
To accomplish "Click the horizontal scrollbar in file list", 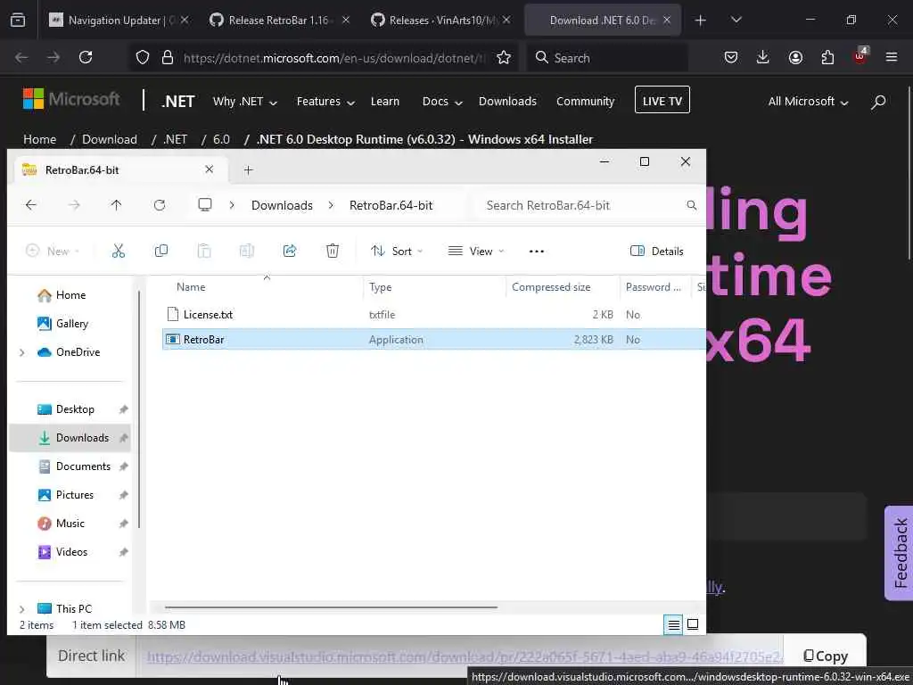I will click(x=331, y=607).
